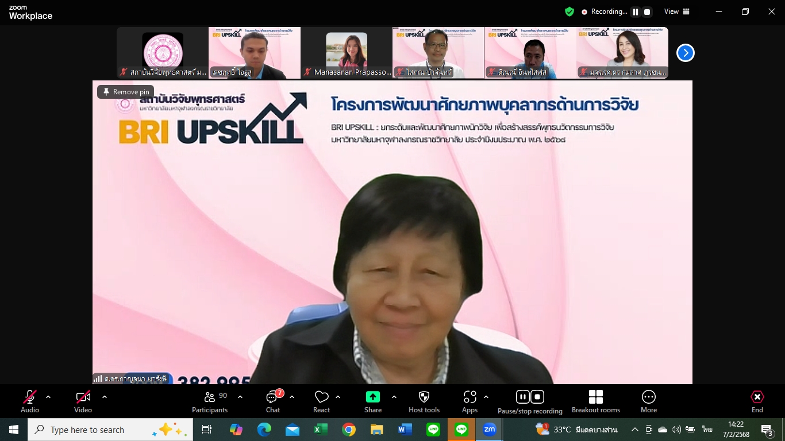Open Host tools shield menu
The height and width of the screenshot is (441, 785).
tap(424, 401)
